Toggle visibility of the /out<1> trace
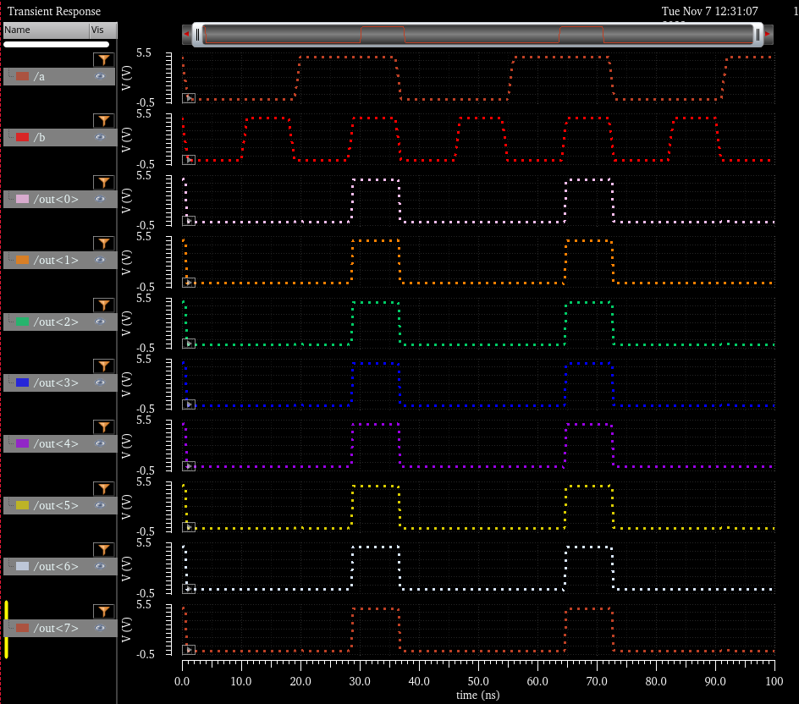The height and width of the screenshot is (704, 799). pos(101,260)
